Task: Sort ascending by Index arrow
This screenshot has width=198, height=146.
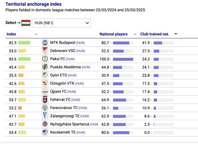Action: point(36,34)
